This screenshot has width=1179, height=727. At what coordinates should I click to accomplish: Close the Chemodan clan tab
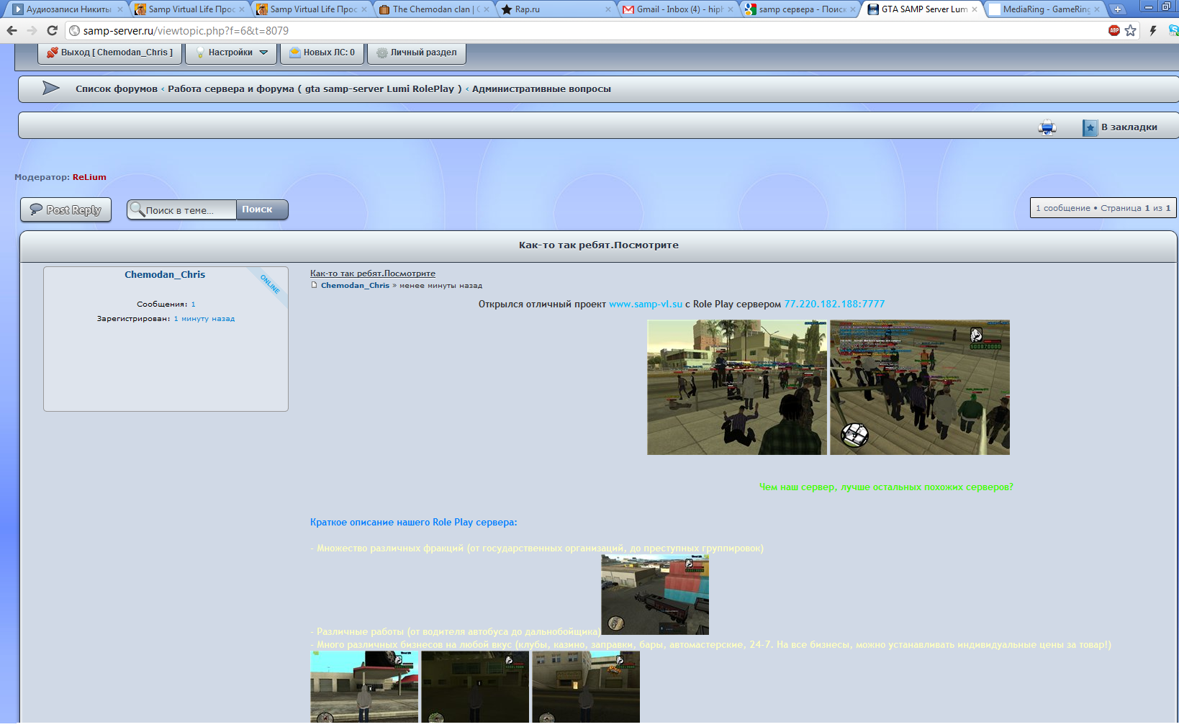pyautogui.click(x=487, y=9)
